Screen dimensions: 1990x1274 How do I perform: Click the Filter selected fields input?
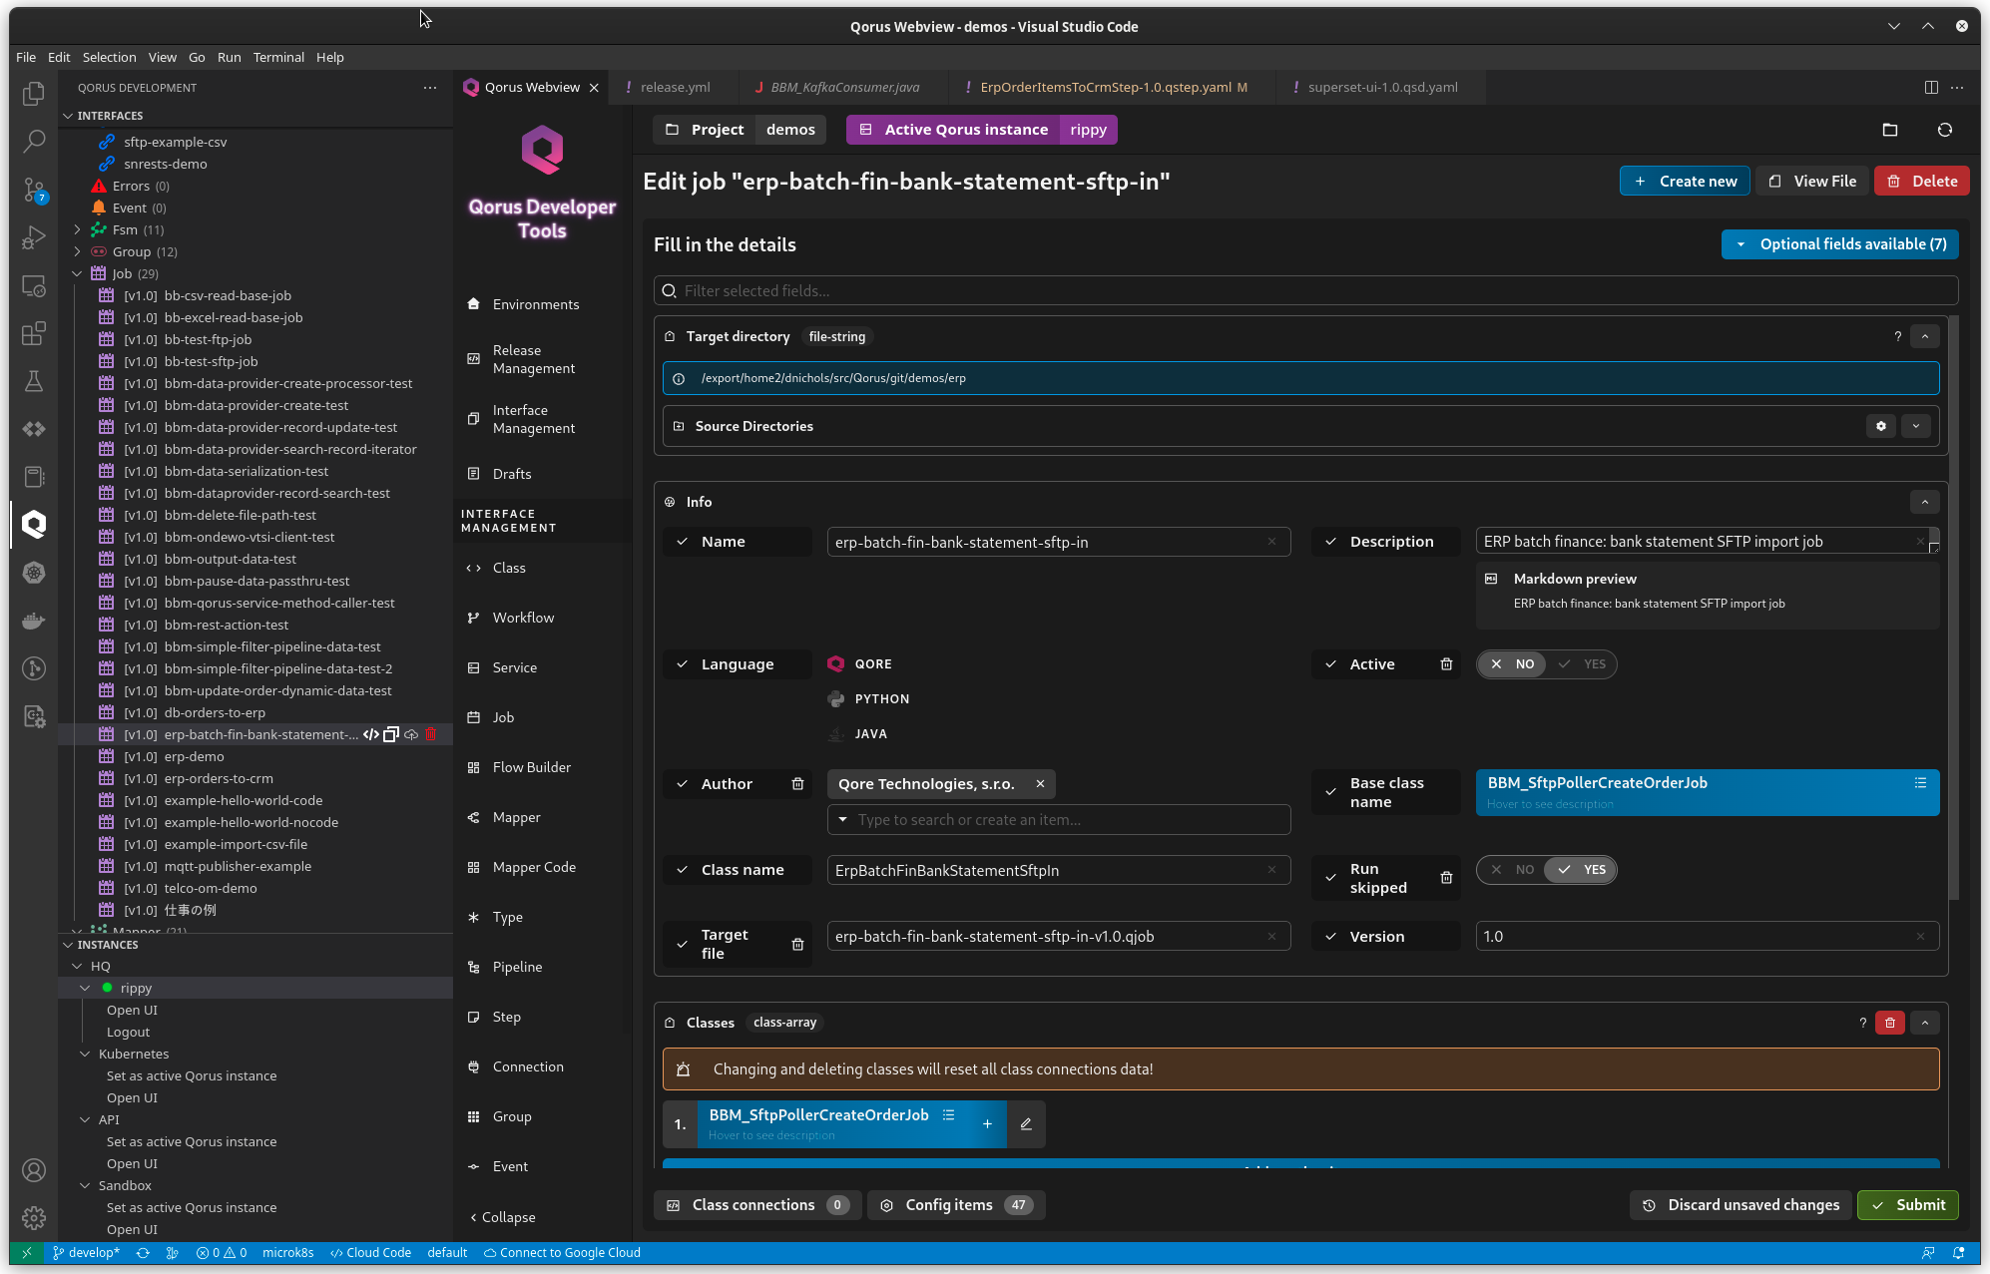pos(1305,291)
